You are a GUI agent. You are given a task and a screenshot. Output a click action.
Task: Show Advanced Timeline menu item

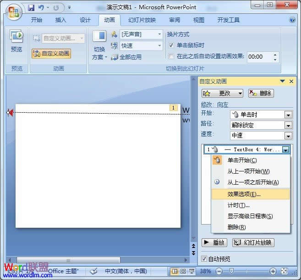pyautogui.click(x=251, y=216)
